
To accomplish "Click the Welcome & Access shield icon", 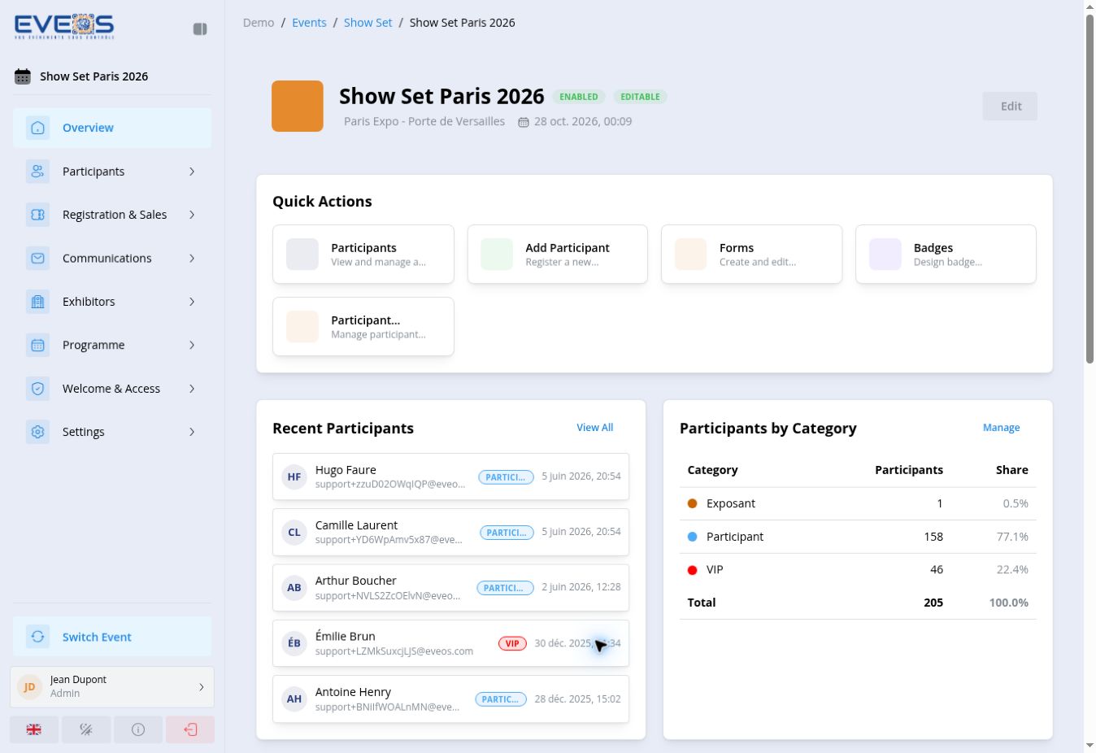I will 37,389.
